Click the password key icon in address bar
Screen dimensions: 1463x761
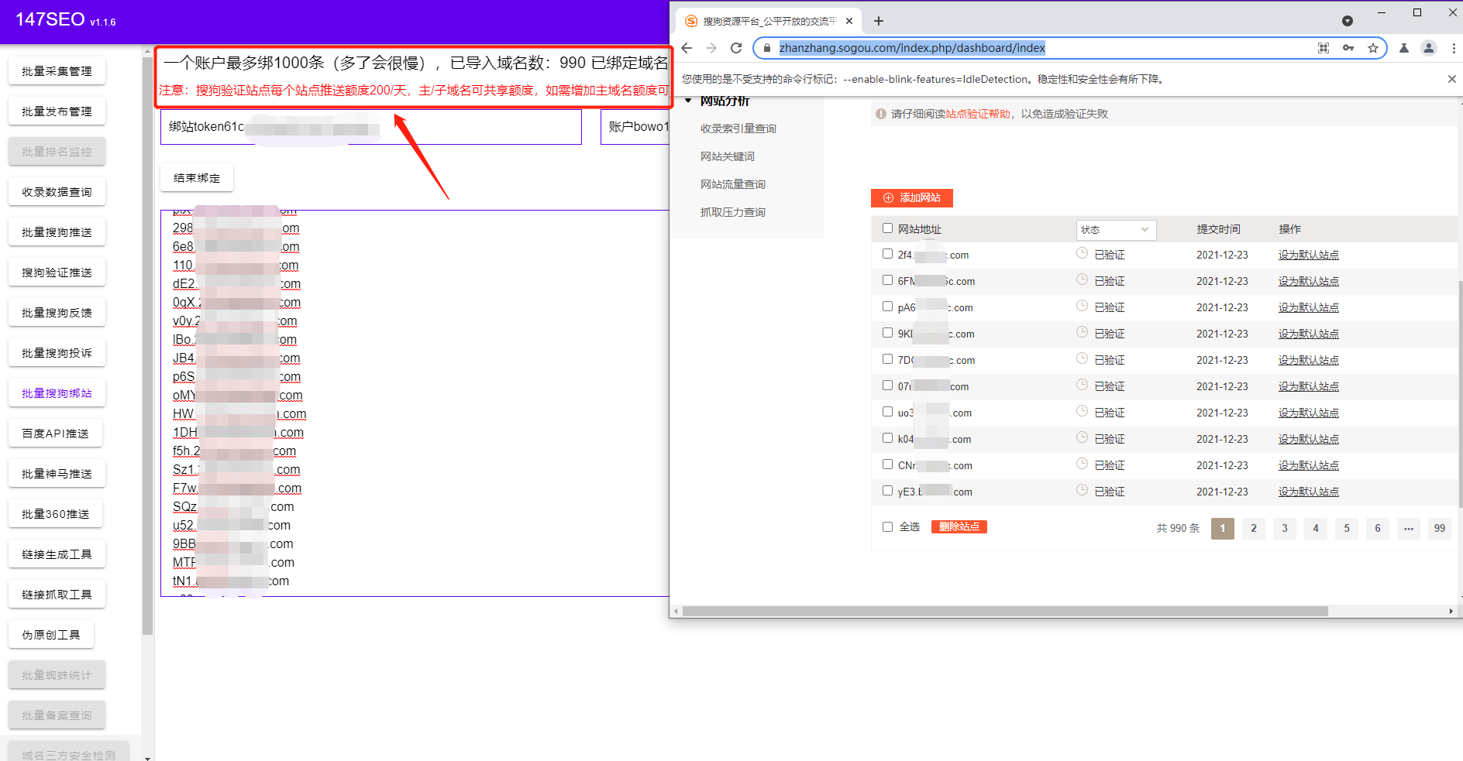[1348, 48]
